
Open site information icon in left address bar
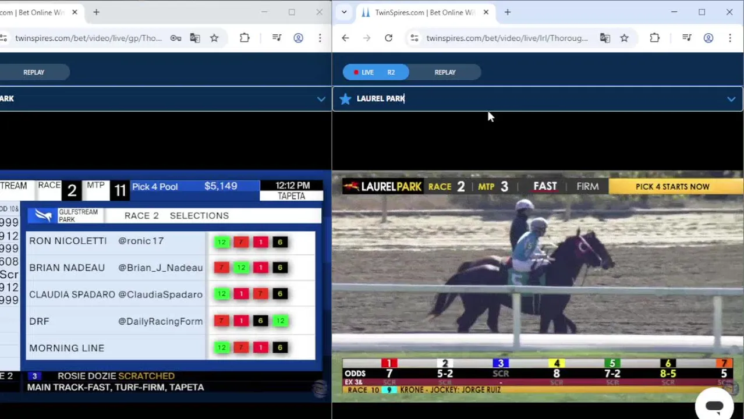point(3,38)
